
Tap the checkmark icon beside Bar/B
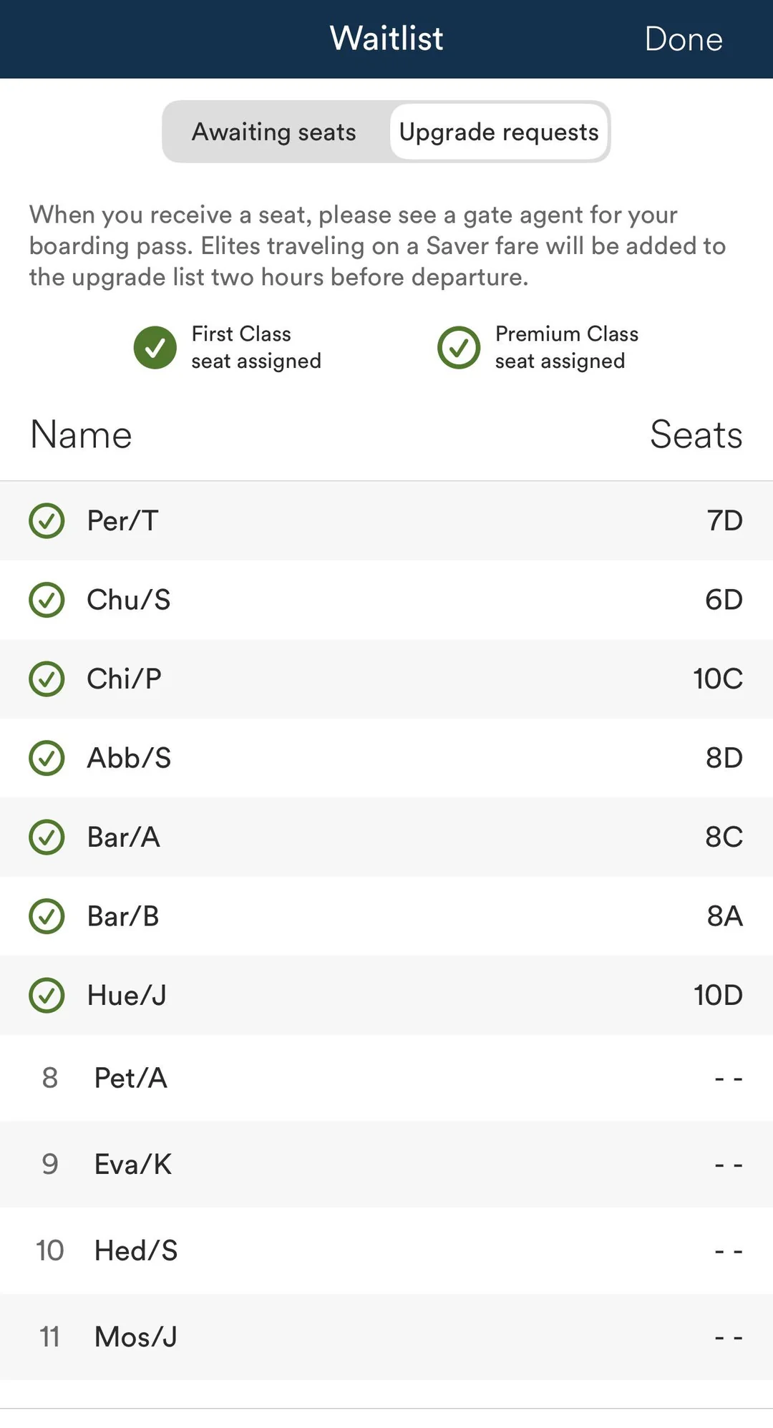point(47,916)
